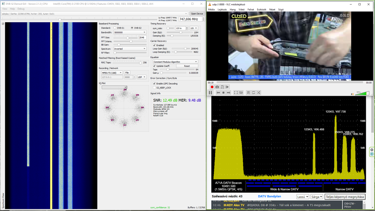The image size is (375, 211).
Task: Open Debug menu in DVB-S2 Demod
Action: coord(21,9)
